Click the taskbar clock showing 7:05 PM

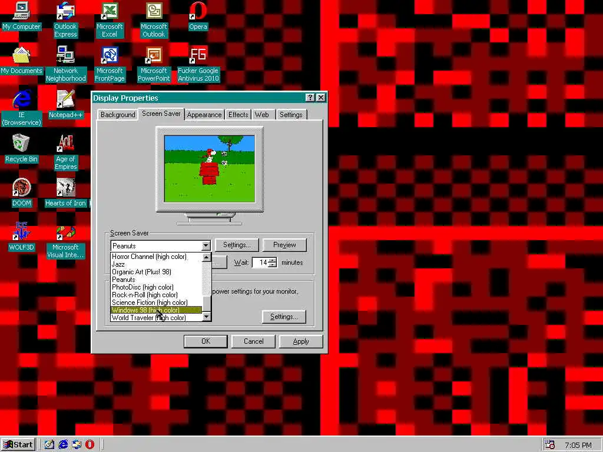(x=578, y=445)
